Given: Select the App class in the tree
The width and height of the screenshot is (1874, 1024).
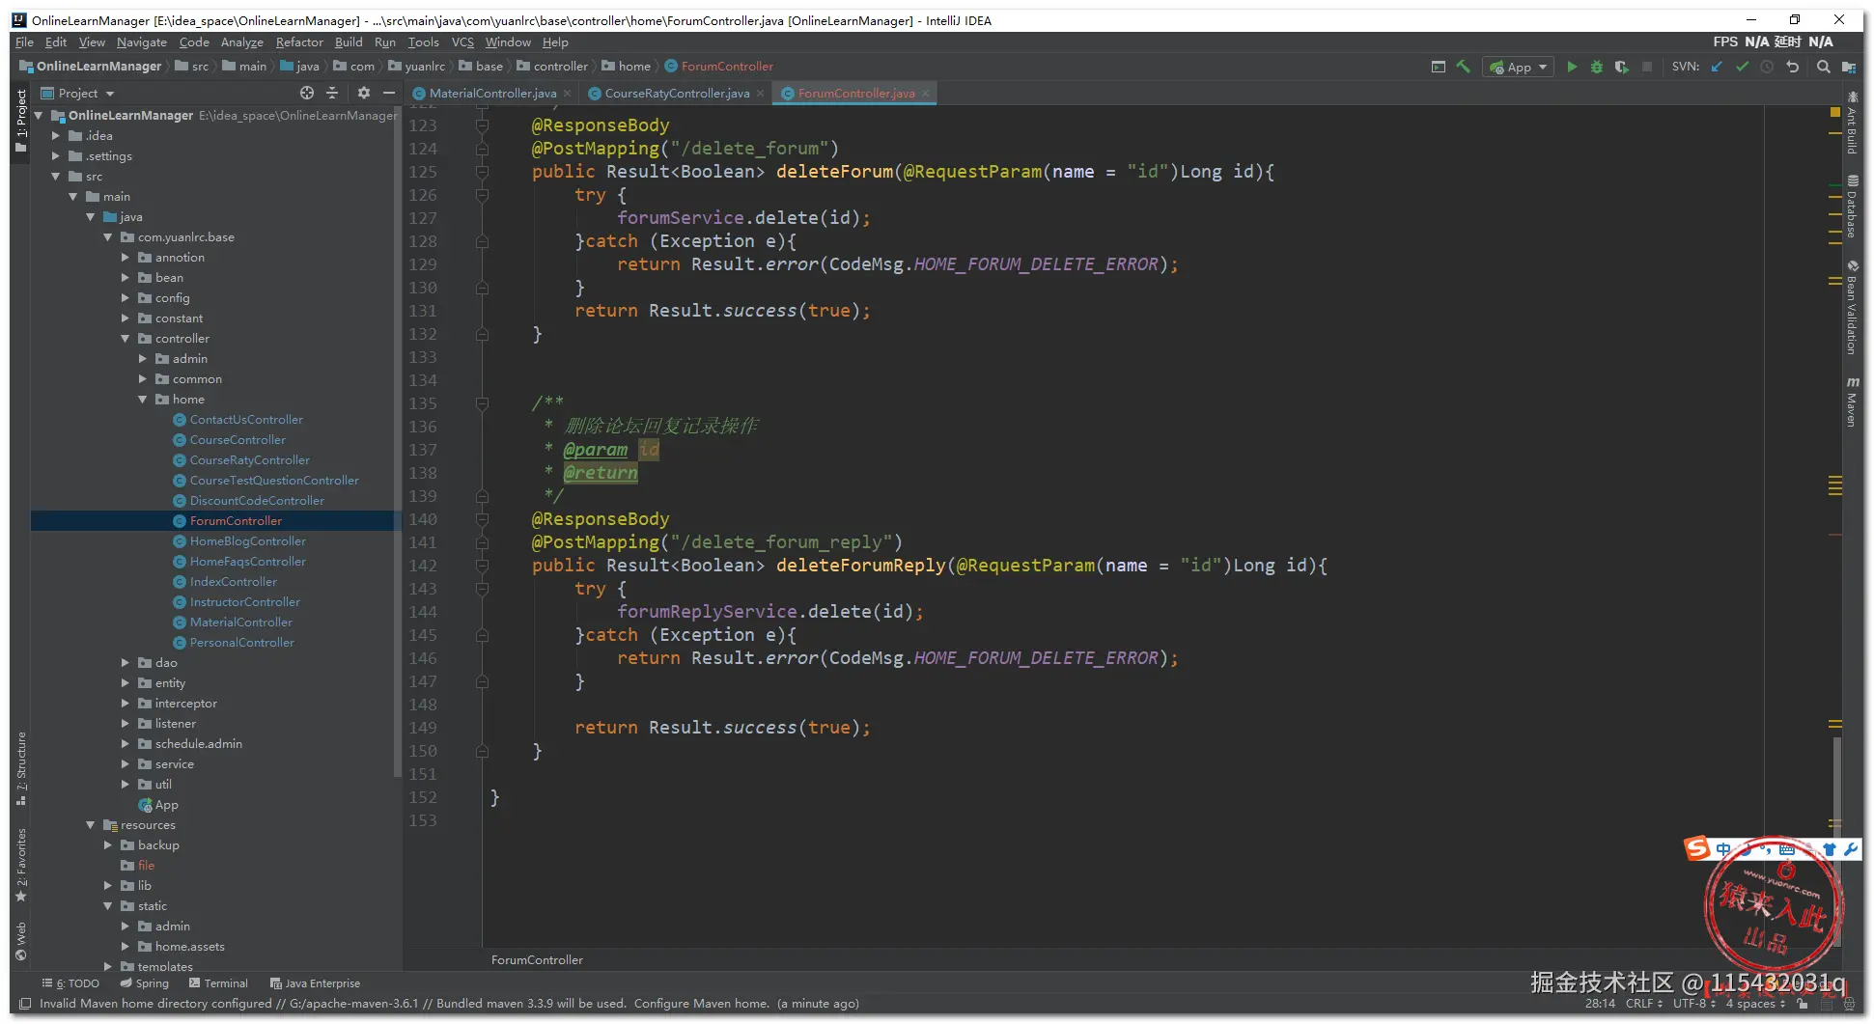Looking at the screenshot, I should 159,805.
